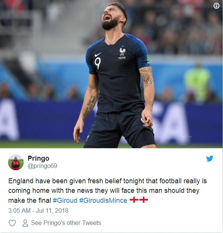The height and width of the screenshot is (233, 223).
Task: Open the #Giroud hashtag
Action: (65, 200)
